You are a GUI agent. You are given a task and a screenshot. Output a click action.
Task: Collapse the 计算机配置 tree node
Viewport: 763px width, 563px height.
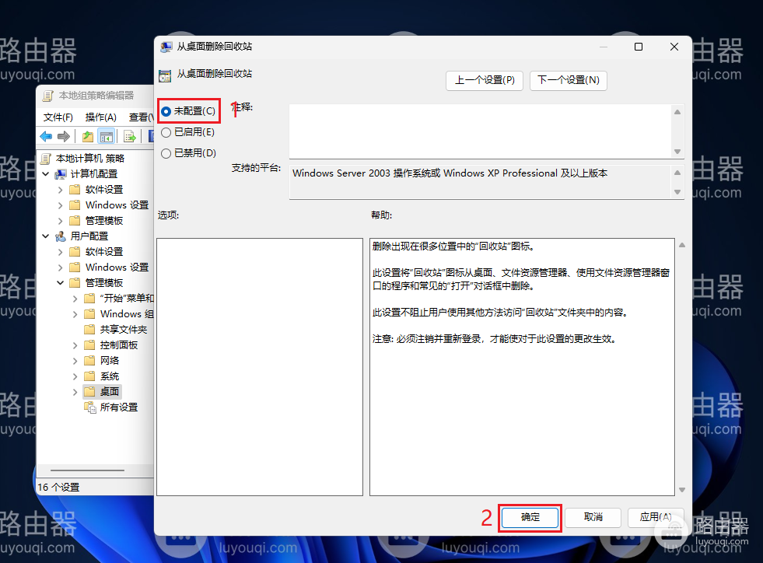click(x=46, y=174)
